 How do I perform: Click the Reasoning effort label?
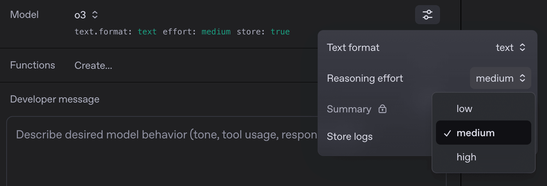point(365,78)
